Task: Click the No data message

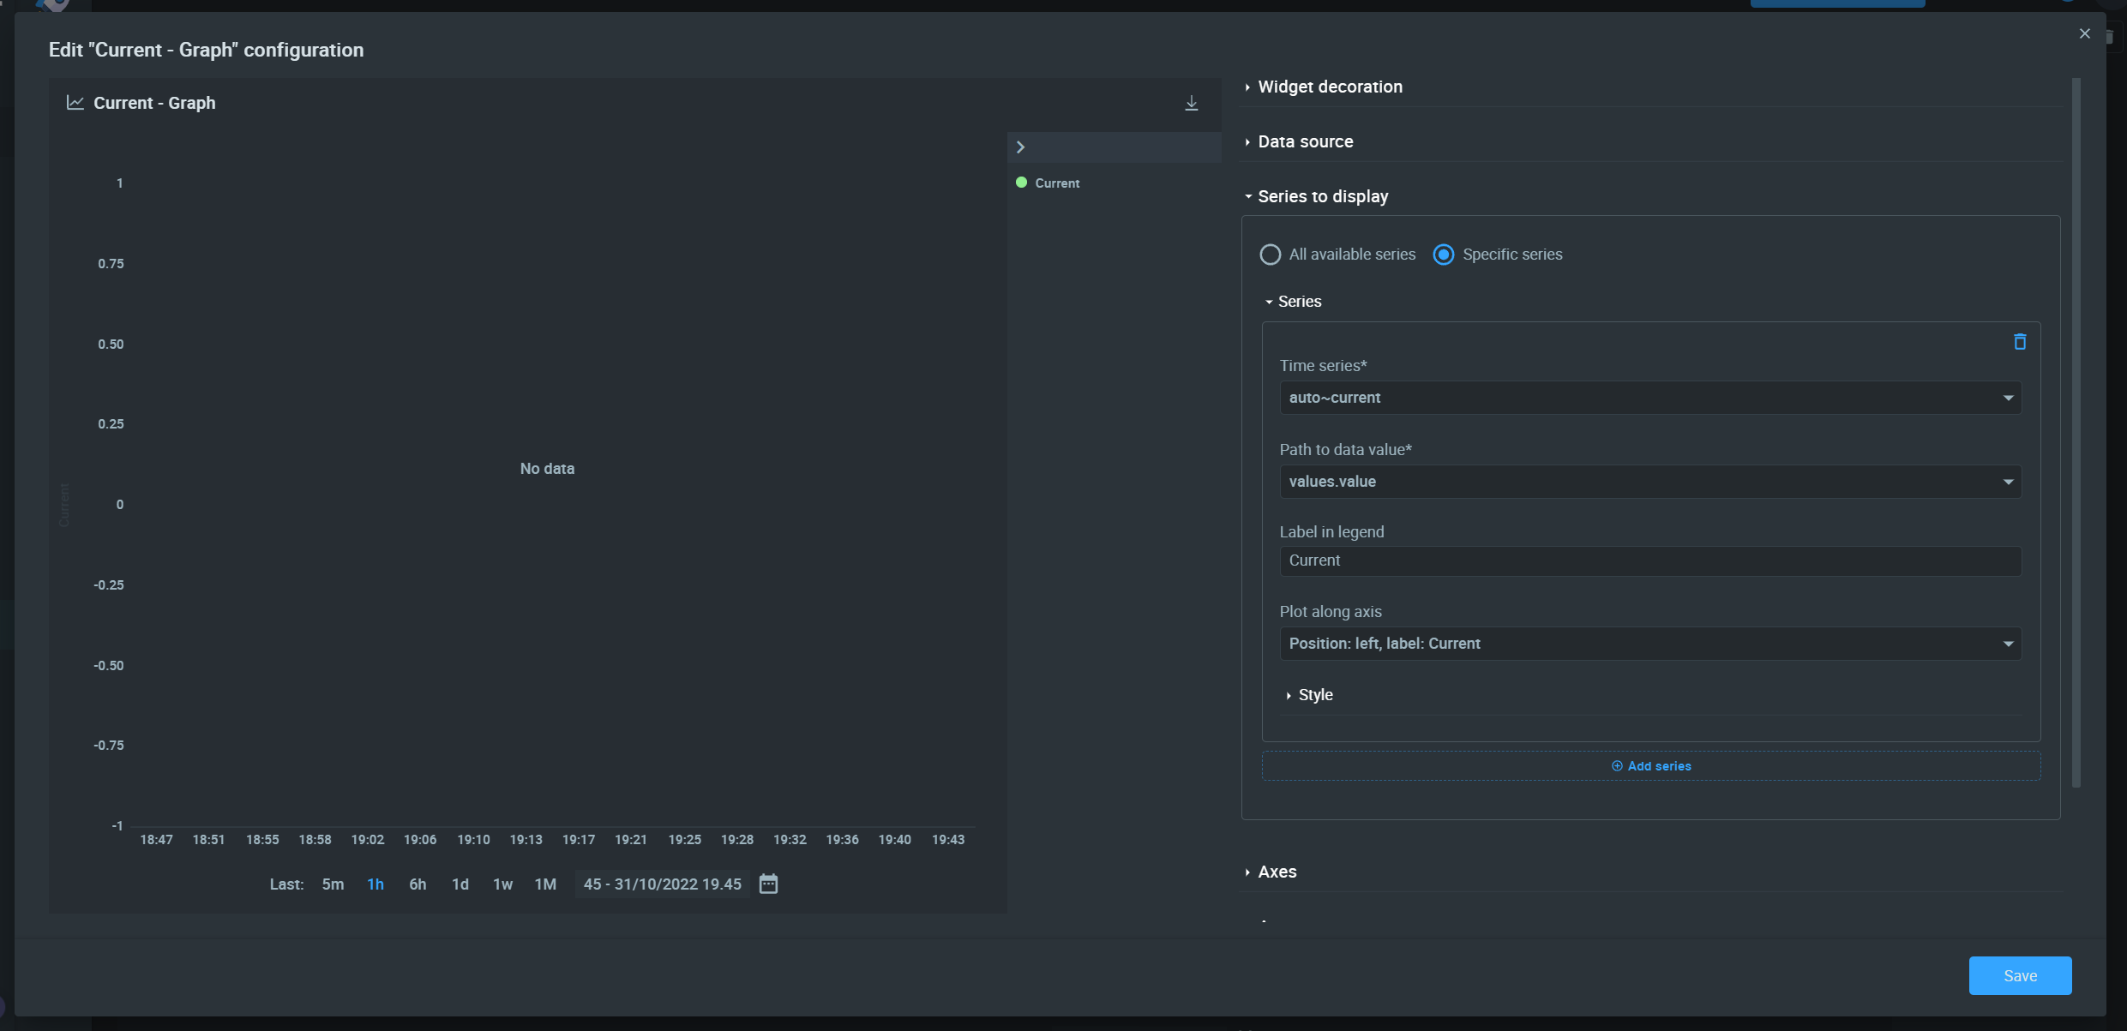Action: pos(547,469)
